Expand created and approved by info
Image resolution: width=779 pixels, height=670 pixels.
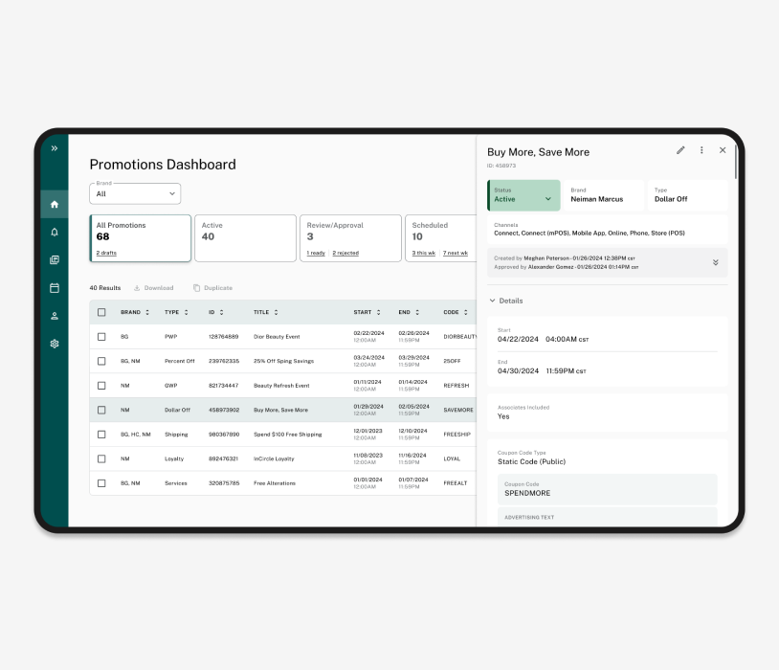coord(715,262)
